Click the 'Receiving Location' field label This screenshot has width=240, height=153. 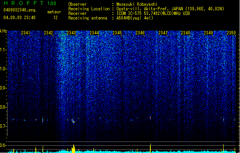point(89,9)
